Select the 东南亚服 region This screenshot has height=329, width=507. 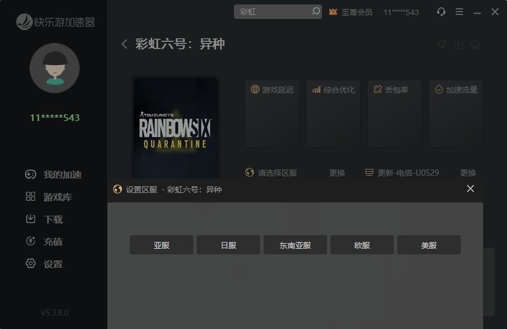[x=295, y=245]
